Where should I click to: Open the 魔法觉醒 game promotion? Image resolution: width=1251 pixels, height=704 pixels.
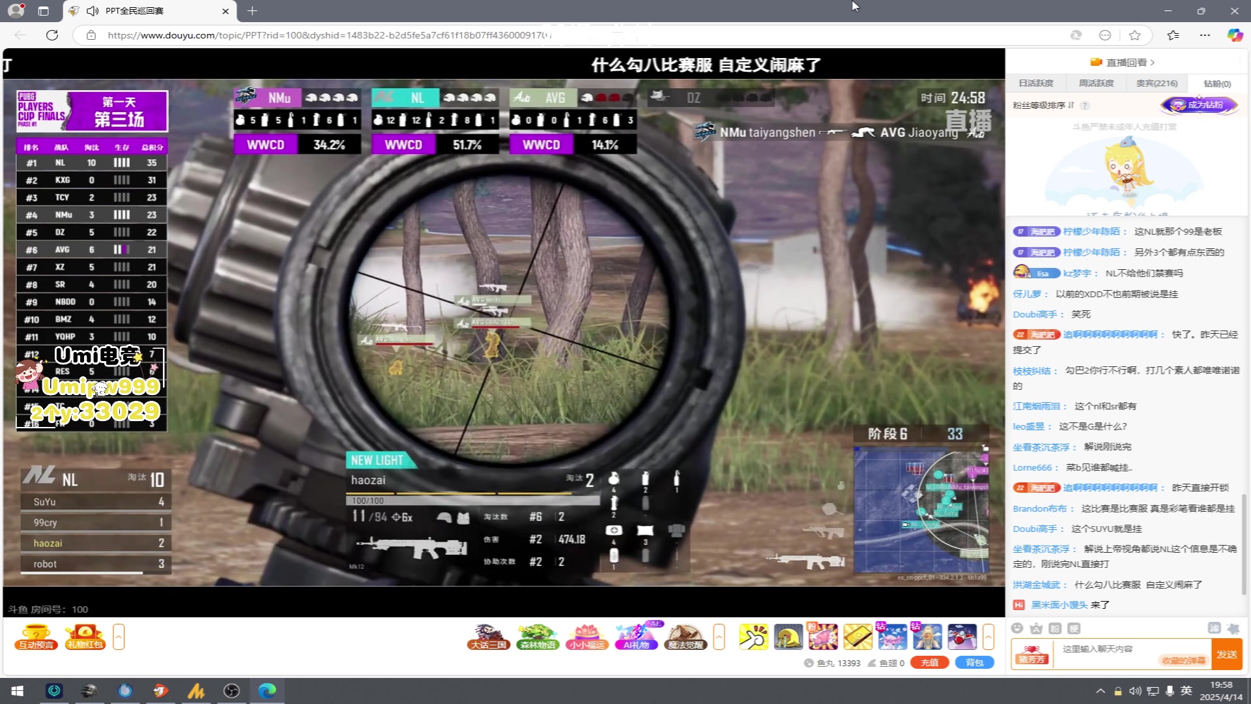[x=685, y=637]
